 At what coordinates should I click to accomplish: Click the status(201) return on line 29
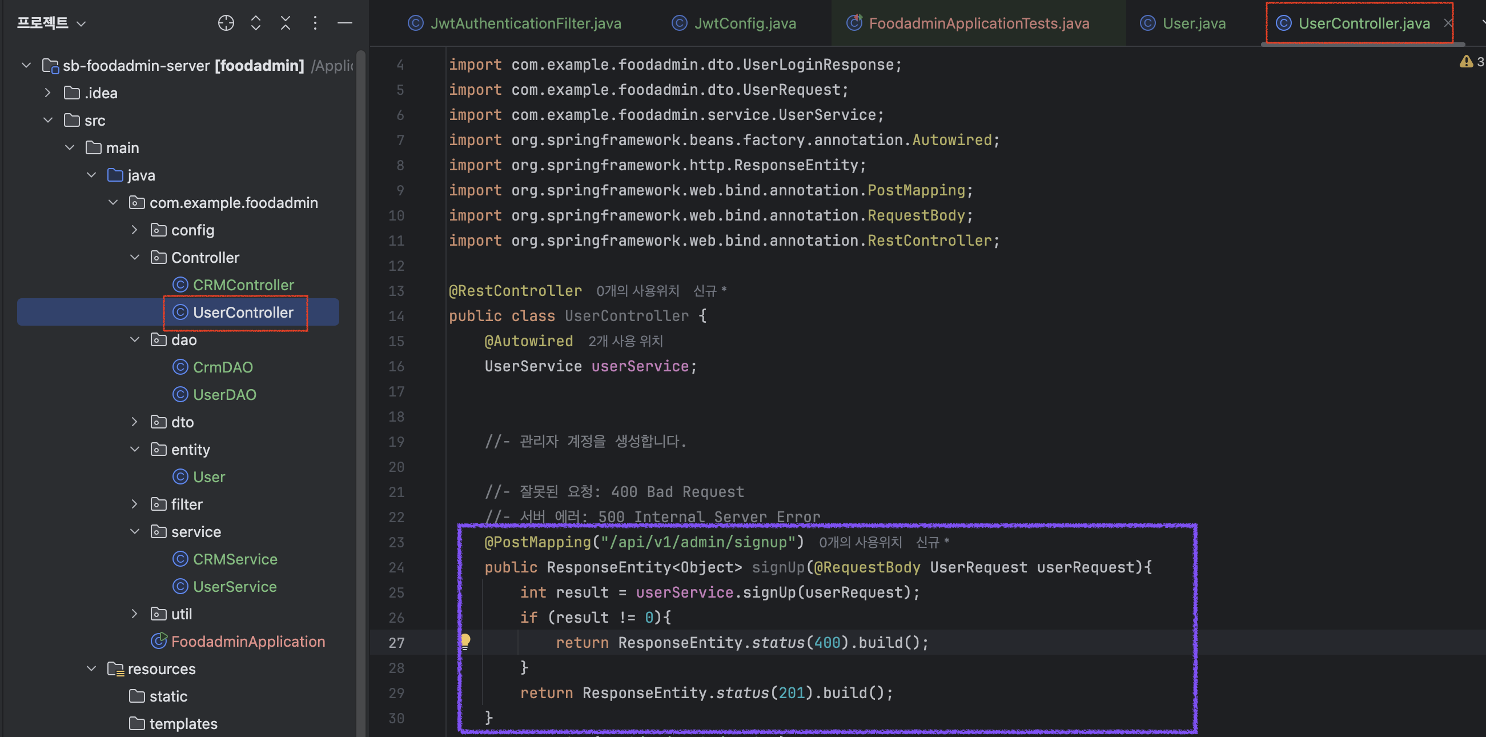point(706,692)
